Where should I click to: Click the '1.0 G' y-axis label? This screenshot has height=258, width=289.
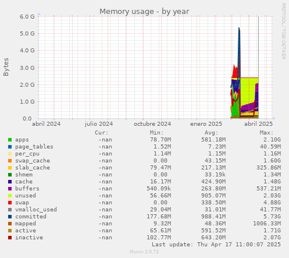tap(27, 101)
